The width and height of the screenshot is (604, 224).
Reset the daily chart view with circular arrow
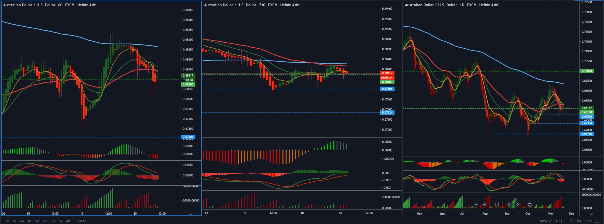tap(529, 205)
